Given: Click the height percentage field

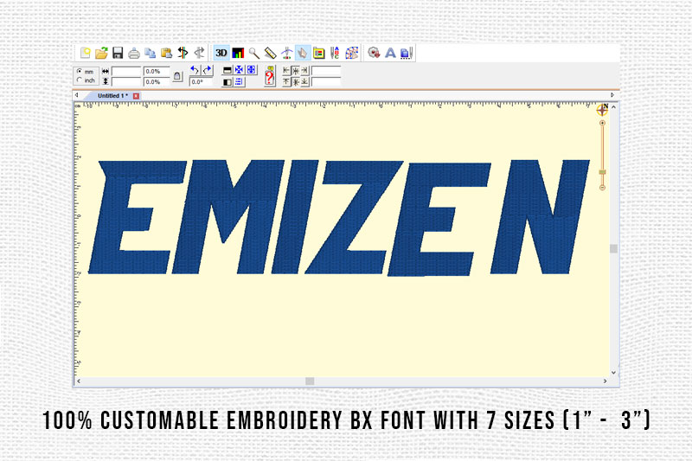Looking at the screenshot, I should tap(157, 81).
